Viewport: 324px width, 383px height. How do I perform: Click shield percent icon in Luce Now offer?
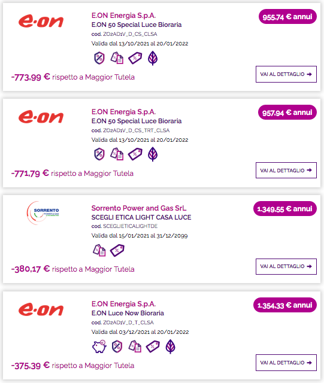pyautogui.click(x=117, y=346)
